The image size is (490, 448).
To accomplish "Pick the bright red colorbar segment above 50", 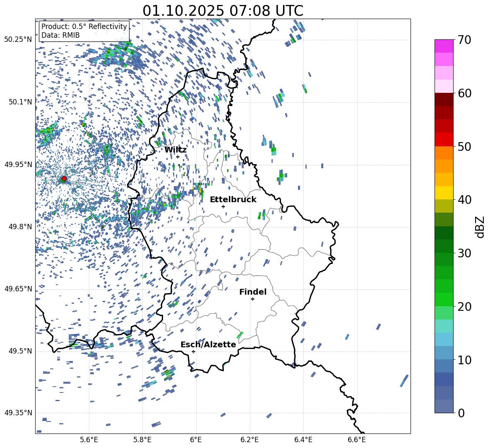I will 444,139.
